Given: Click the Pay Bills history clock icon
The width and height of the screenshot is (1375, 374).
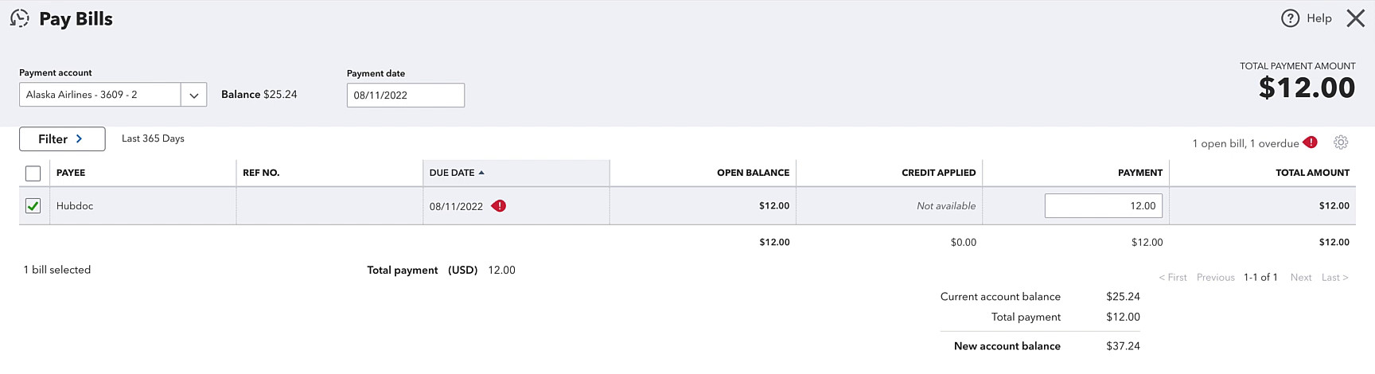Looking at the screenshot, I should coord(20,18).
